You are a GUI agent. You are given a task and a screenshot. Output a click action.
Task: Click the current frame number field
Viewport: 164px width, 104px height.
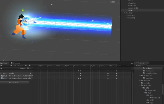click(x=20, y=66)
